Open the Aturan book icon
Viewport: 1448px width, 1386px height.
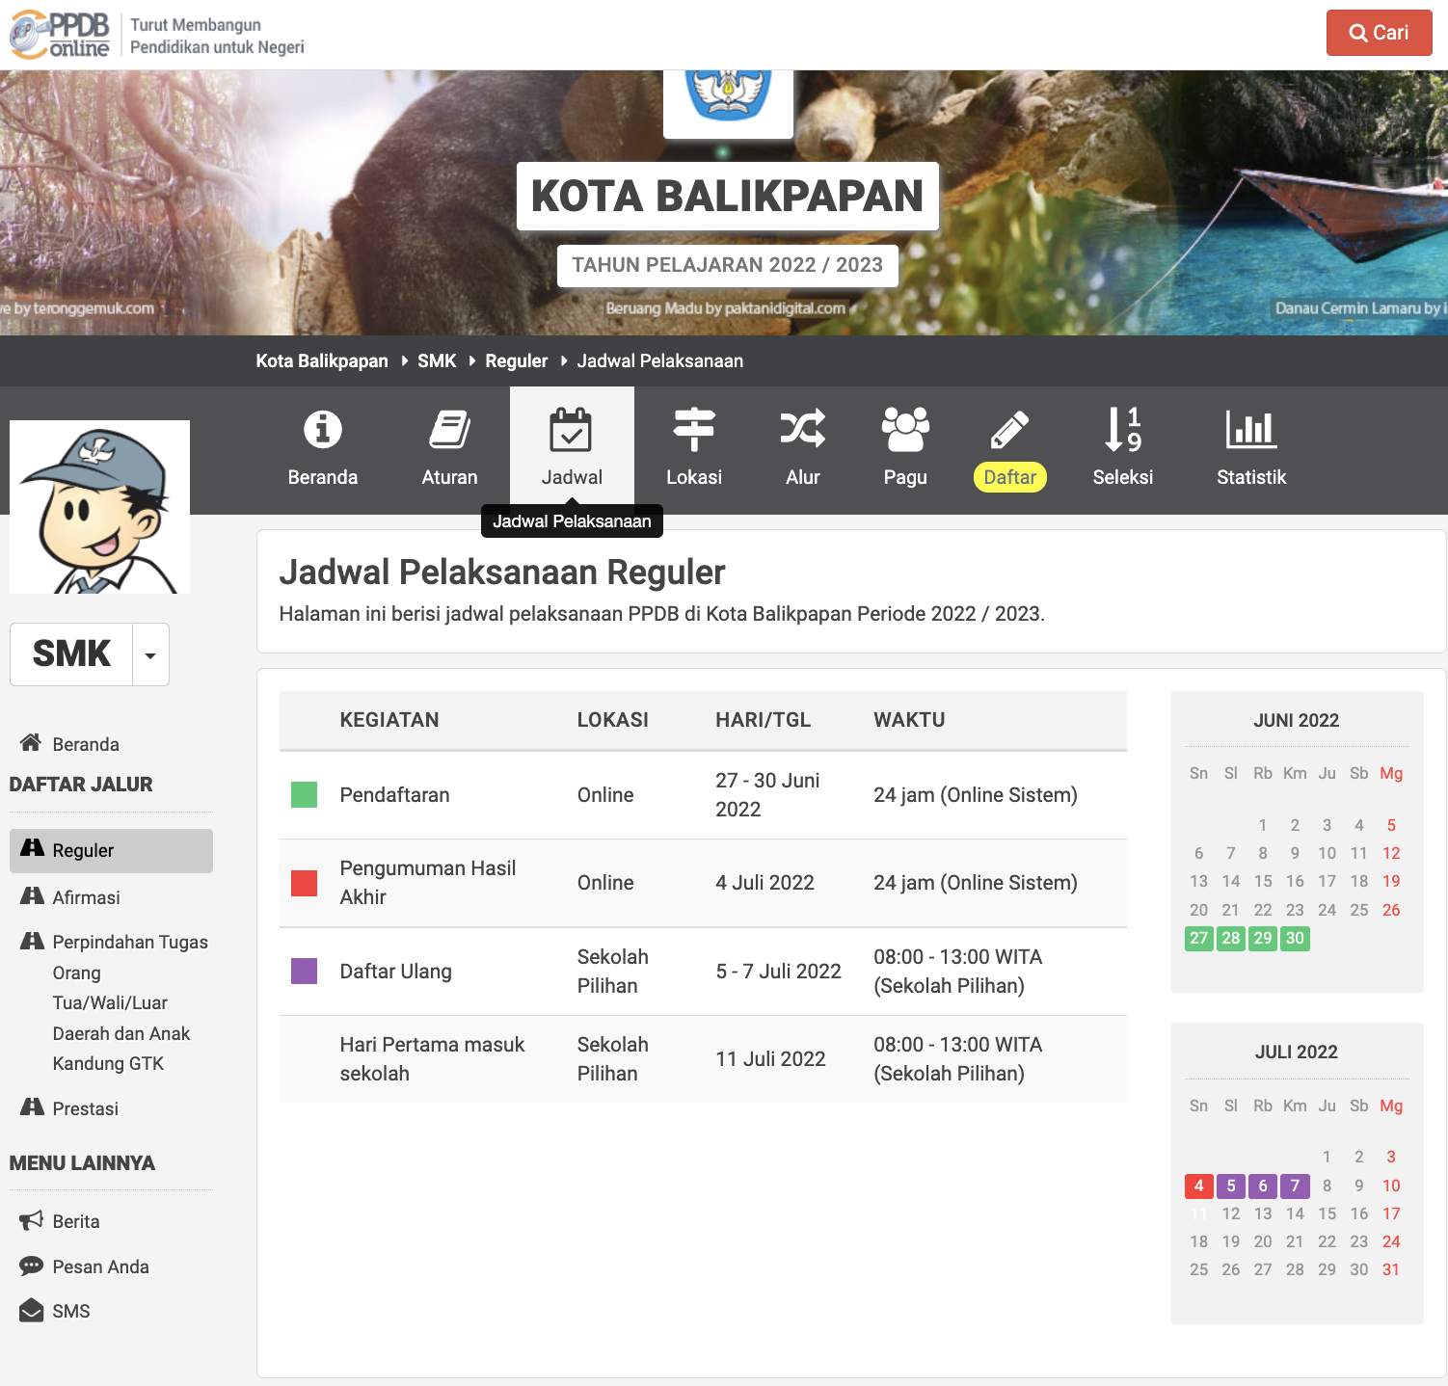[x=449, y=430]
